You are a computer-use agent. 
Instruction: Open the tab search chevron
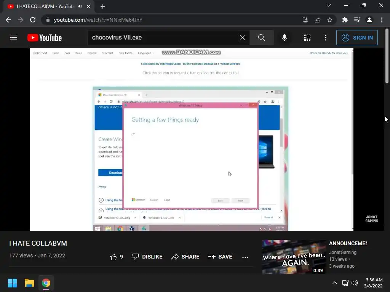pos(329,5)
